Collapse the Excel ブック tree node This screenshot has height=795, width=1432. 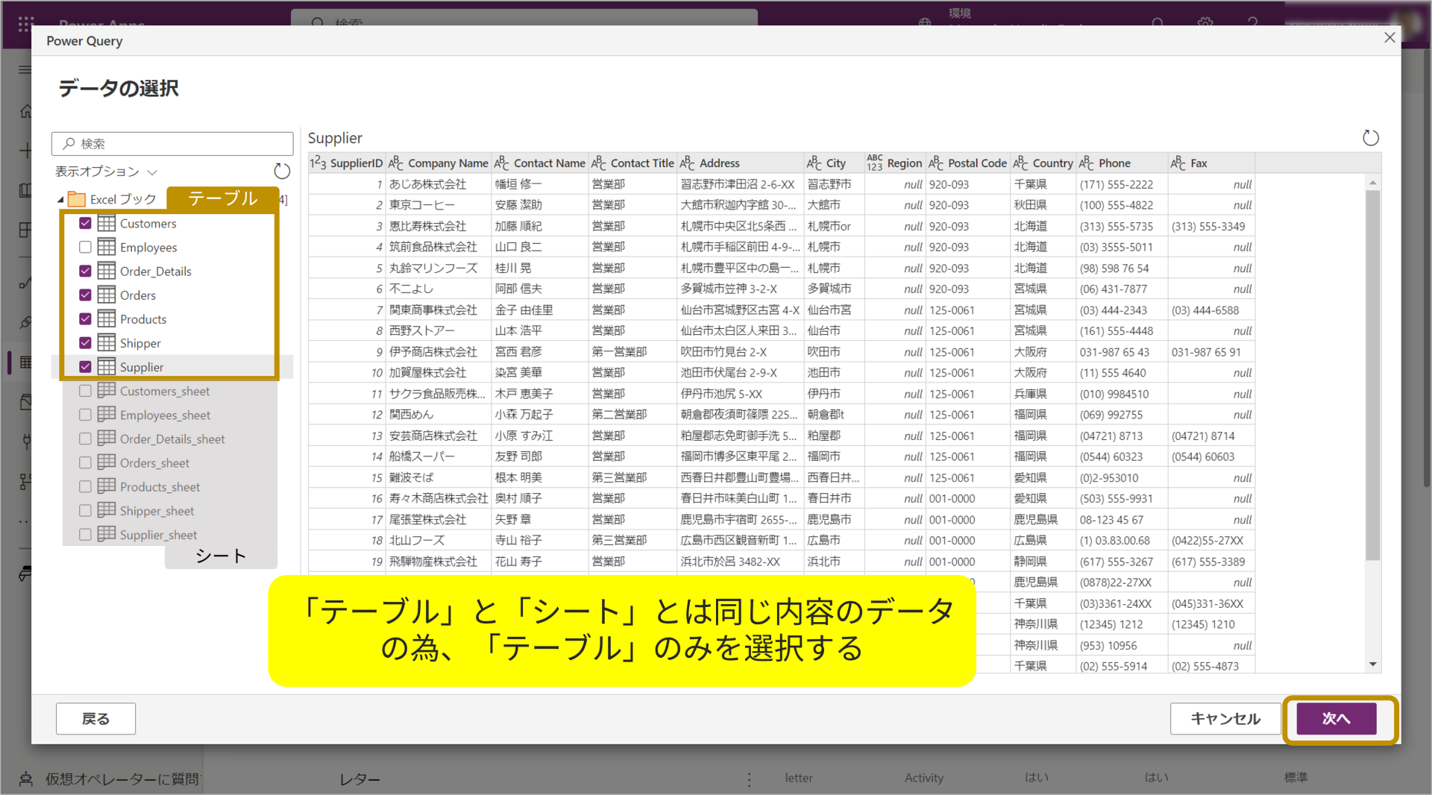coord(60,200)
